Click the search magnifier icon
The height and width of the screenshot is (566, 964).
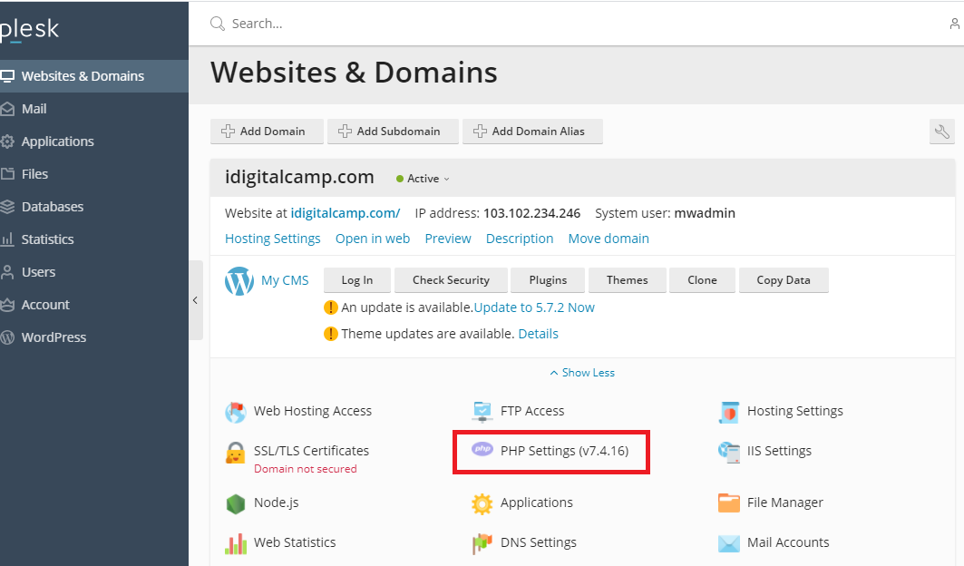pos(217,24)
